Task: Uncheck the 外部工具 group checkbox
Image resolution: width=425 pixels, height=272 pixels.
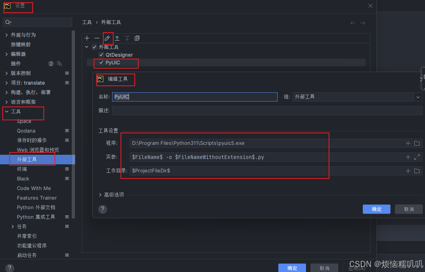Action: (94, 47)
